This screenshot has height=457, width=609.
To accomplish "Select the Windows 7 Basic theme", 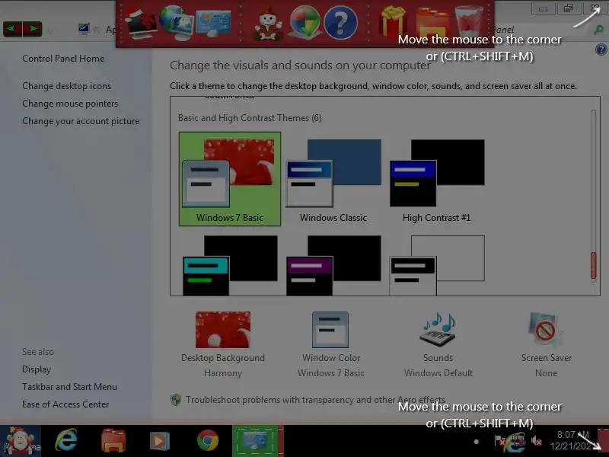I will pos(230,179).
